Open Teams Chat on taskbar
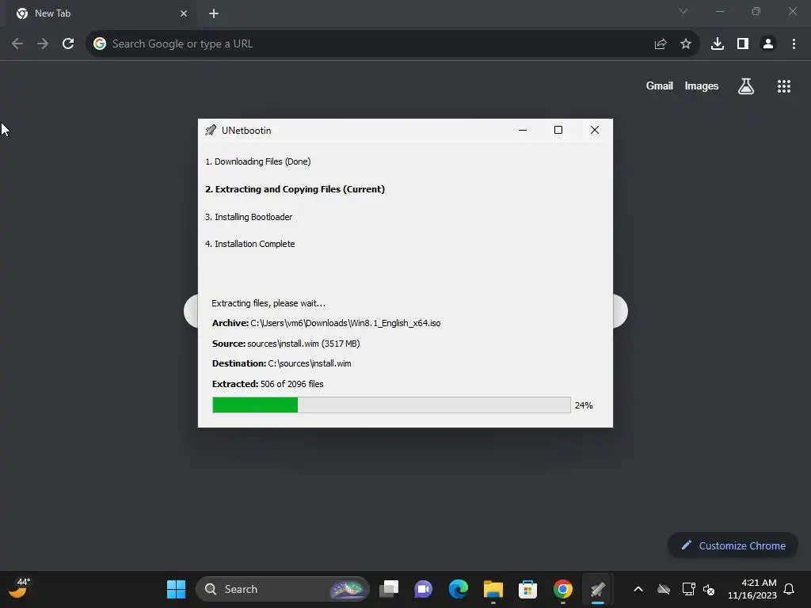Screen dimensions: 811x608 tap(423, 589)
